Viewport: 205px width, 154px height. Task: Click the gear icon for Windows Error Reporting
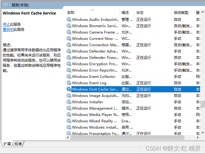[x=69, y=70]
